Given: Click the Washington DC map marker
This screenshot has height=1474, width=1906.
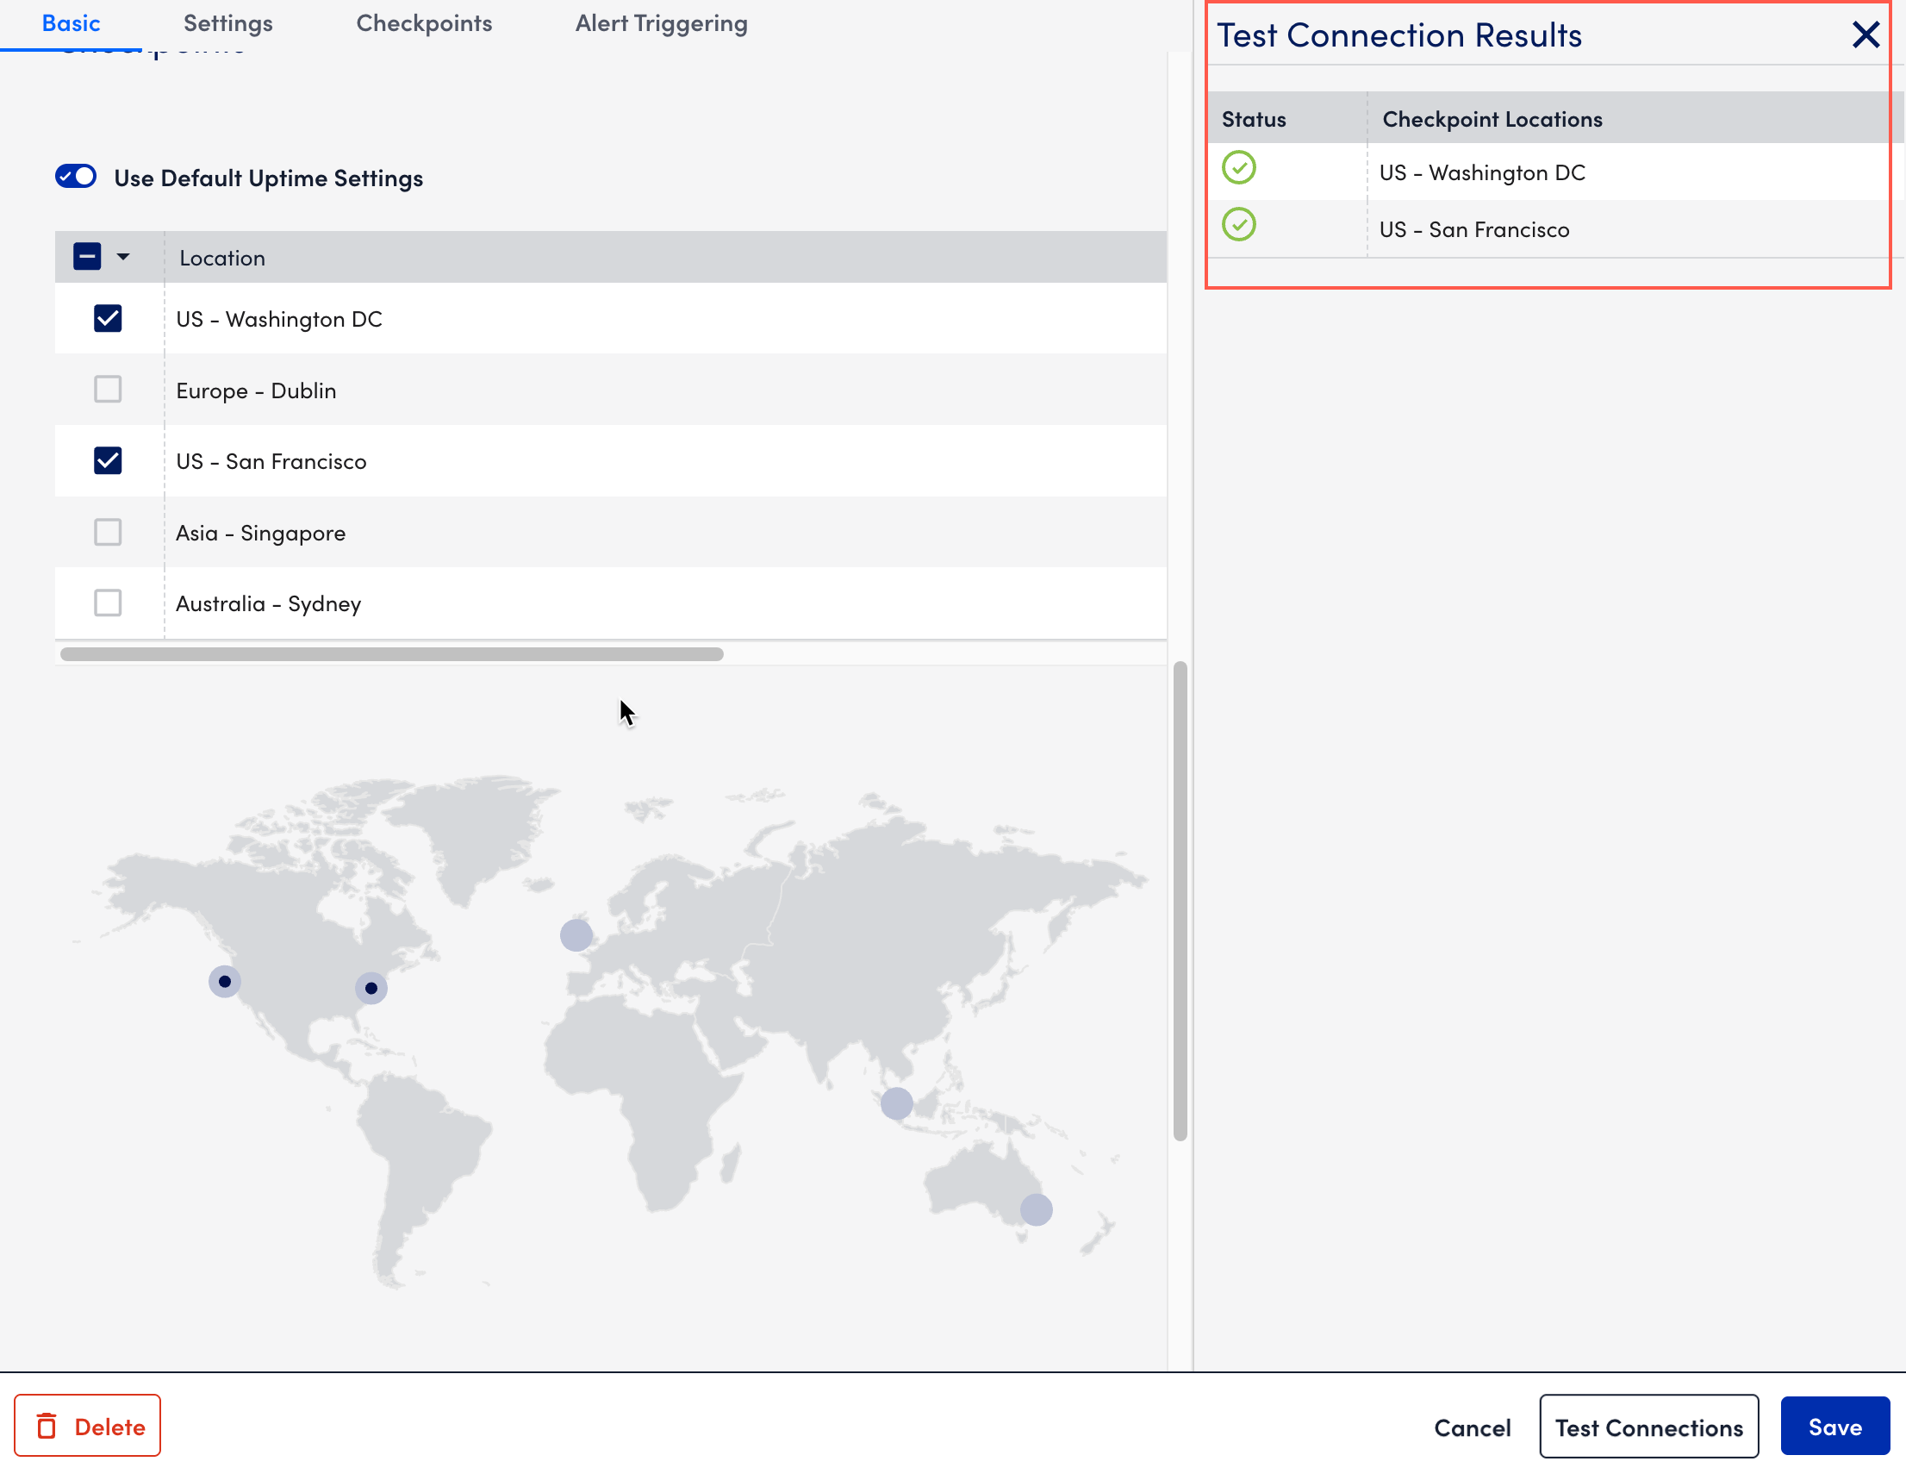Looking at the screenshot, I should [371, 988].
